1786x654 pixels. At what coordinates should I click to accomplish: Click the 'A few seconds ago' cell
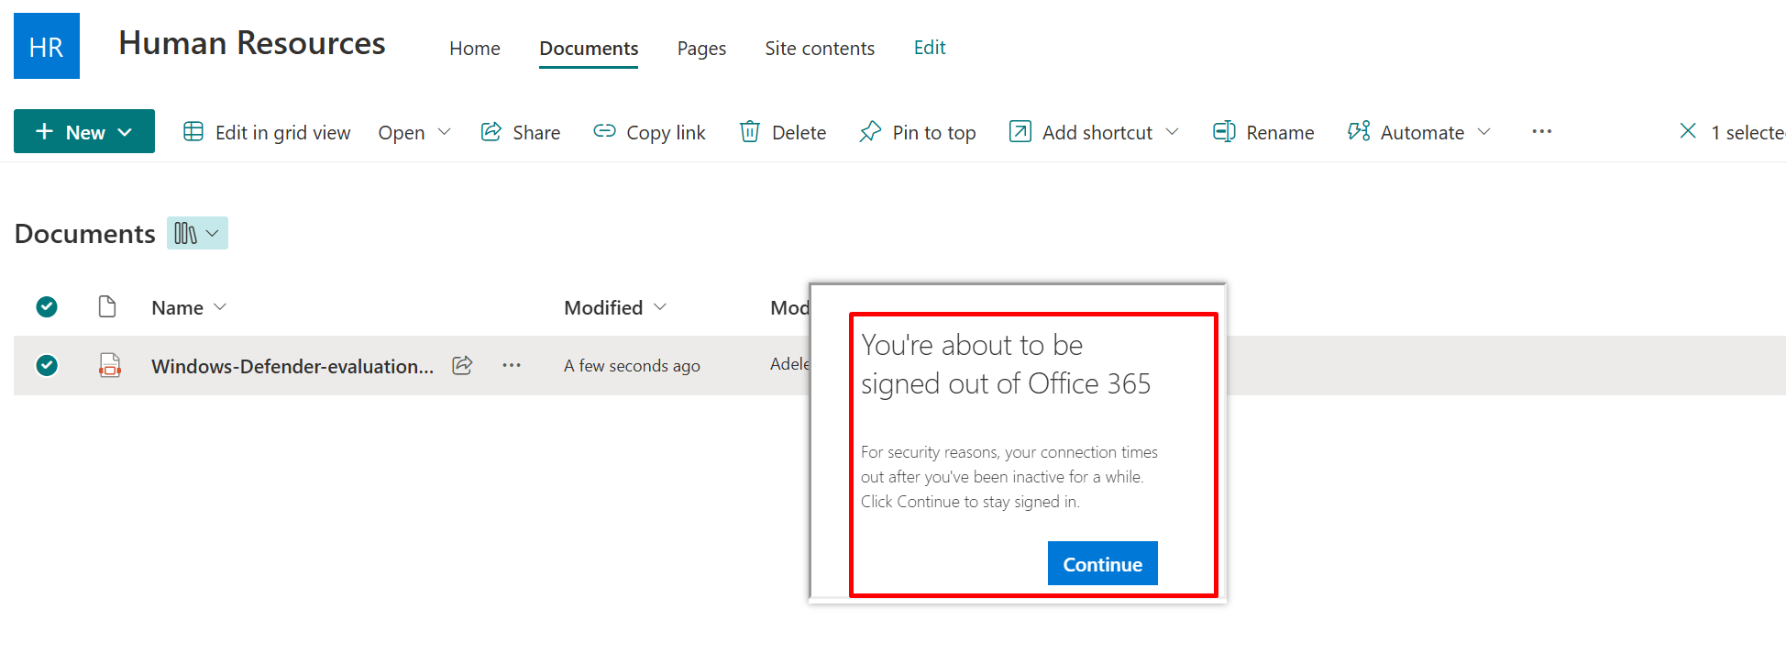[x=632, y=366]
